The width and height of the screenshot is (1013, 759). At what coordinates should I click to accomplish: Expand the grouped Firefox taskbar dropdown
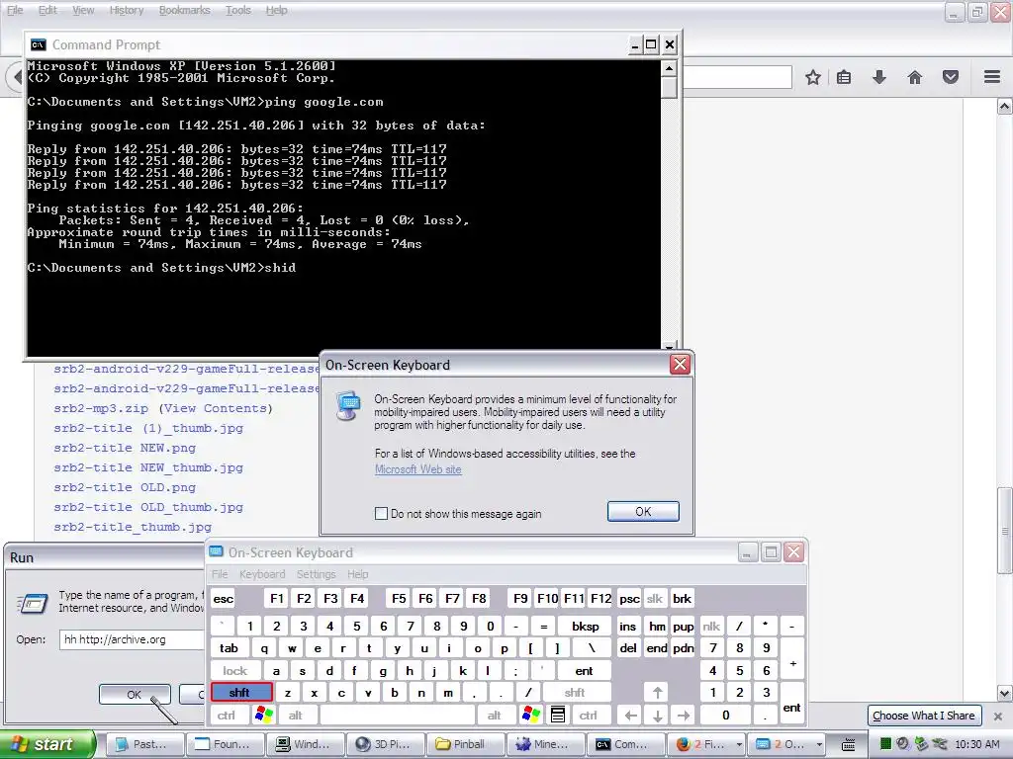click(x=739, y=744)
